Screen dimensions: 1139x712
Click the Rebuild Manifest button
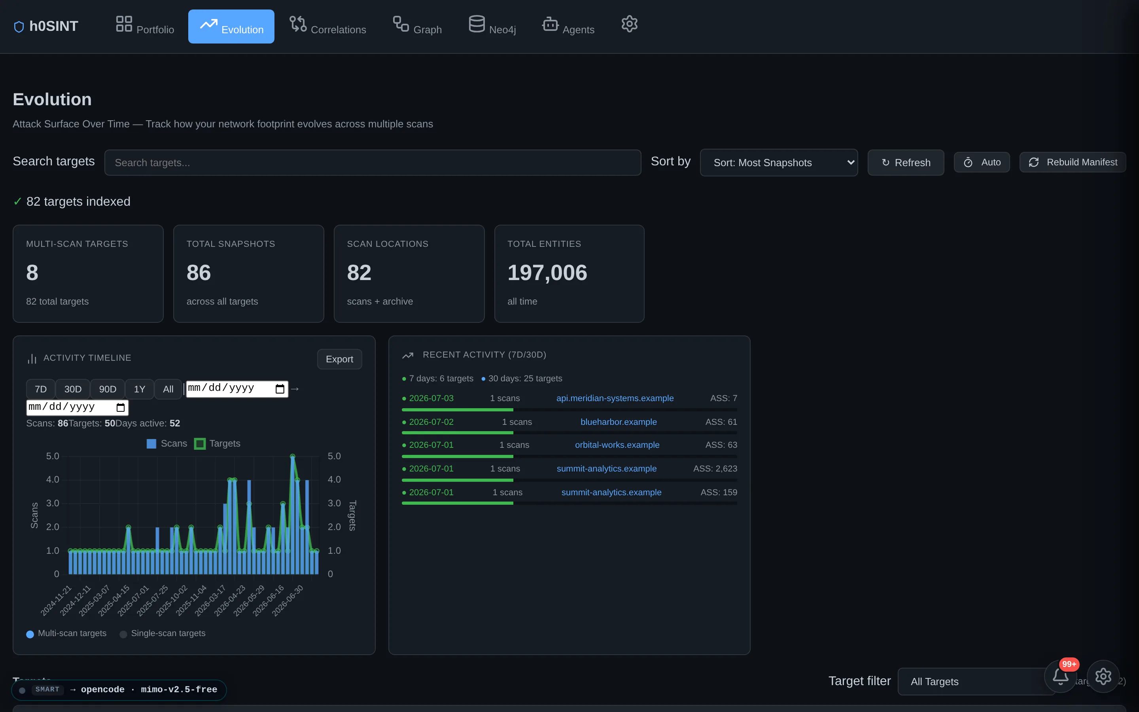(1073, 162)
